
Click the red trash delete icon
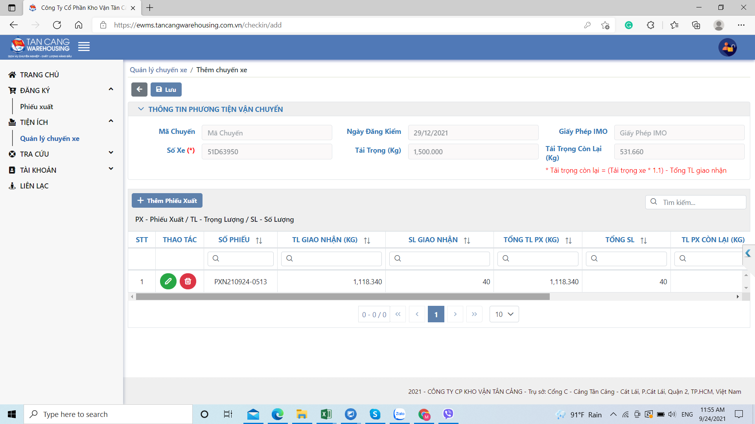[x=188, y=281]
